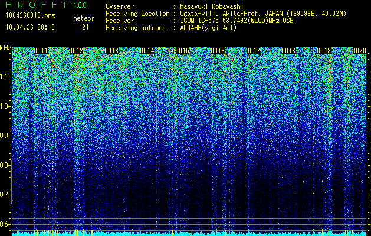Screen dimensions: 371x236
Task: Click the meteor label
Action: [84, 18]
